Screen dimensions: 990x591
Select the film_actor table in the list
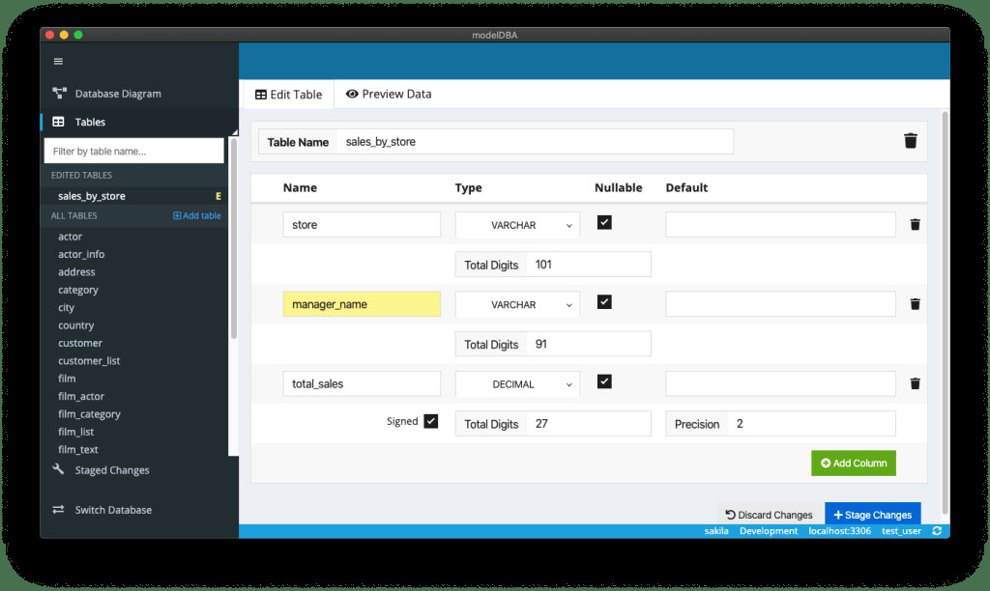click(x=81, y=396)
